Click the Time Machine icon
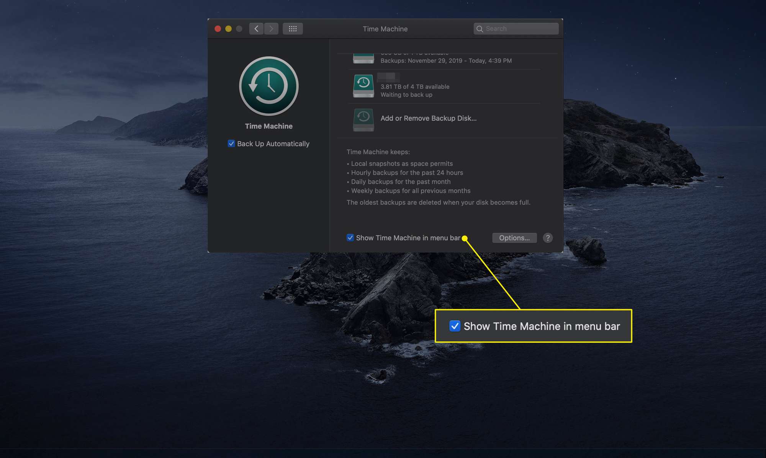Viewport: 766px width, 458px height. click(268, 86)
